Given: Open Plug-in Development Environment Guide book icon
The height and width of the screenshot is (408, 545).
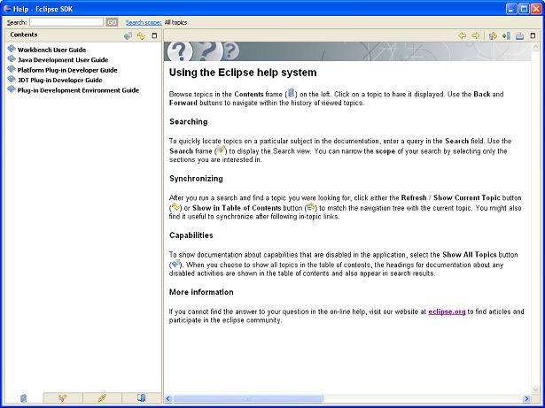Looking at the screenshot, I should pyautogui.click(x=12, y=89).
